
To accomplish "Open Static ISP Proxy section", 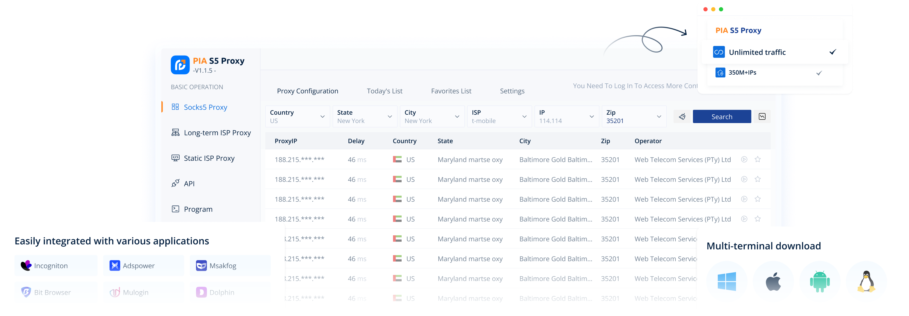I will tap(209, 158).
